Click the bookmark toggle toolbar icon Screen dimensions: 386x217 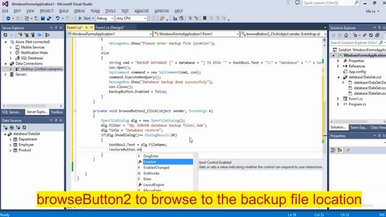[204, 19]
